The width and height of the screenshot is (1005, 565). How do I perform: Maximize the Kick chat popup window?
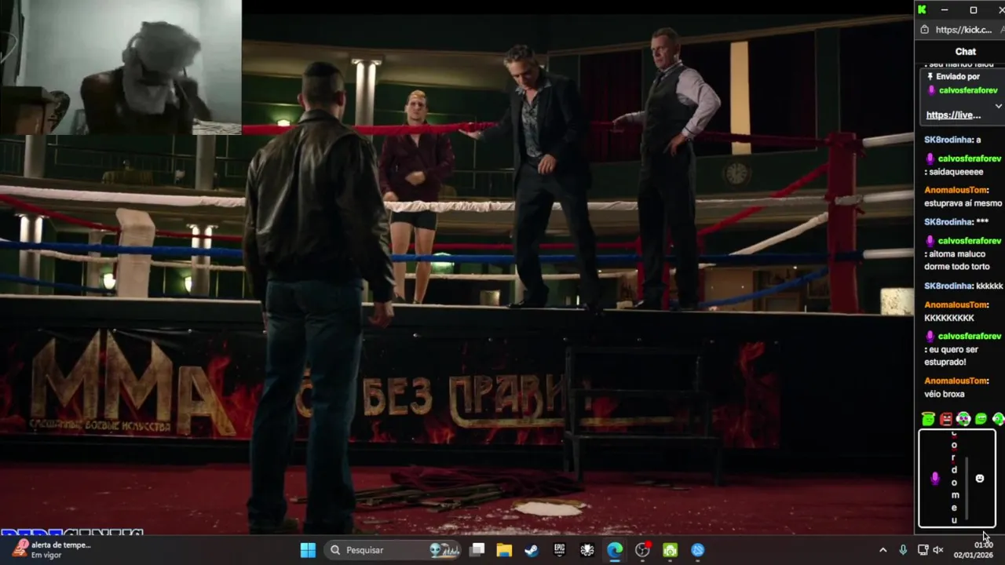(x=973, y=9)
